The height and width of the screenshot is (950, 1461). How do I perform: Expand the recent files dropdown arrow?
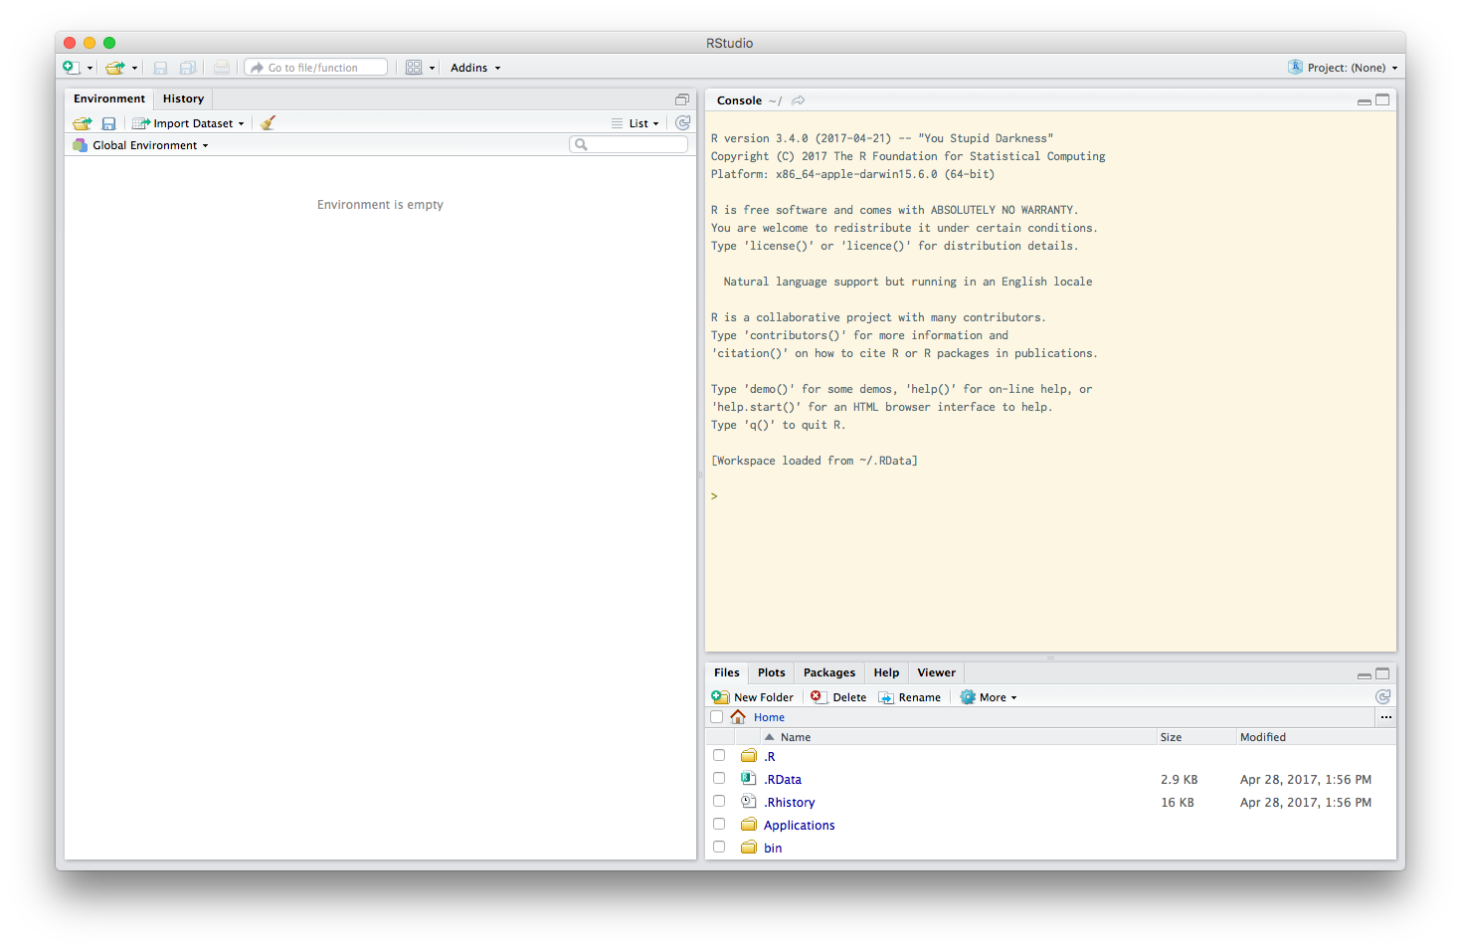[x=134, y=69]
